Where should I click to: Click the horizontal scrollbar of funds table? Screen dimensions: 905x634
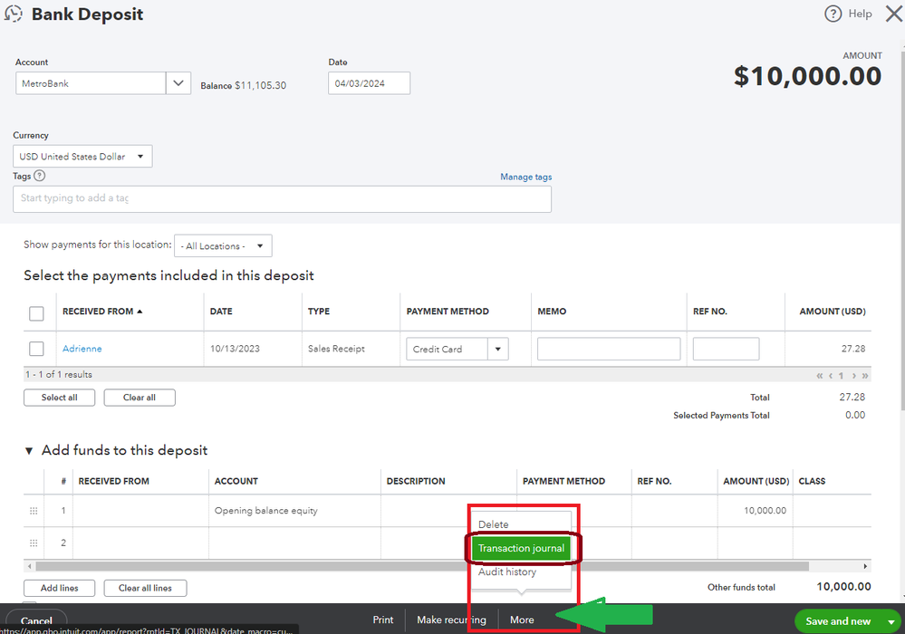click(x=422, y=566)
